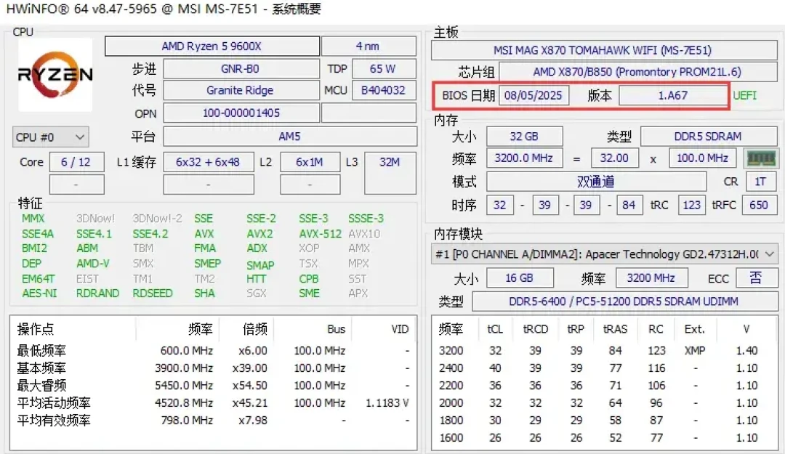Click the HWiNFO 64 window title text

tap(164, 9)
